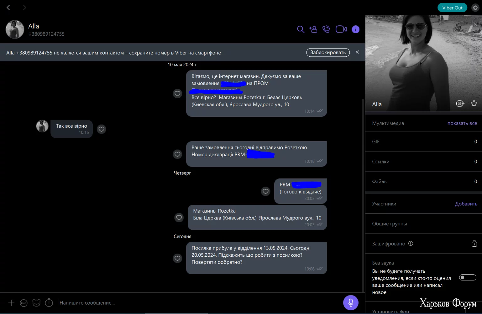The width and height of the screenshot is (482, 314).
Task: Click the 'Сегодня' day separator
Action: (182, 236)
